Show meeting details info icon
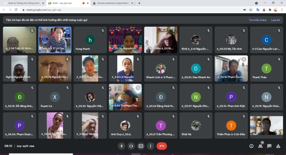This screenshot has width=286, height=155. click(x=251, y=146)
